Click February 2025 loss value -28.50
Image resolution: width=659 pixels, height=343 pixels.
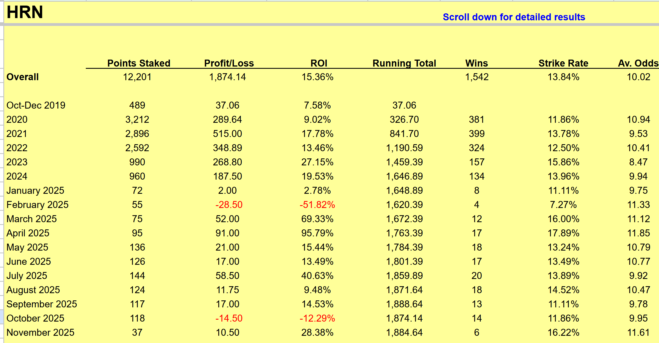click(x=229, y=205)
